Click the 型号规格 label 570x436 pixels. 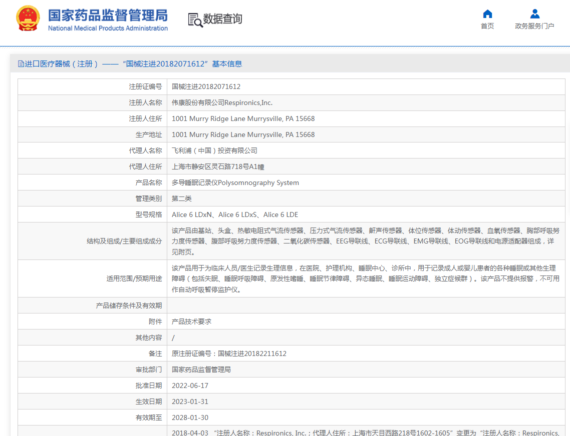[149, 214]
